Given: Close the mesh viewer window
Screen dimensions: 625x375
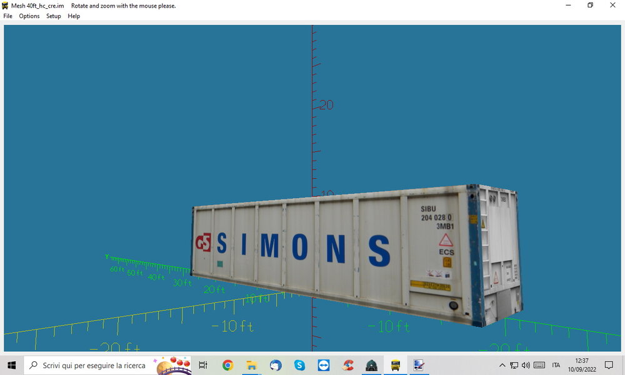Looking at the screenshot, I should click(612, 5).
